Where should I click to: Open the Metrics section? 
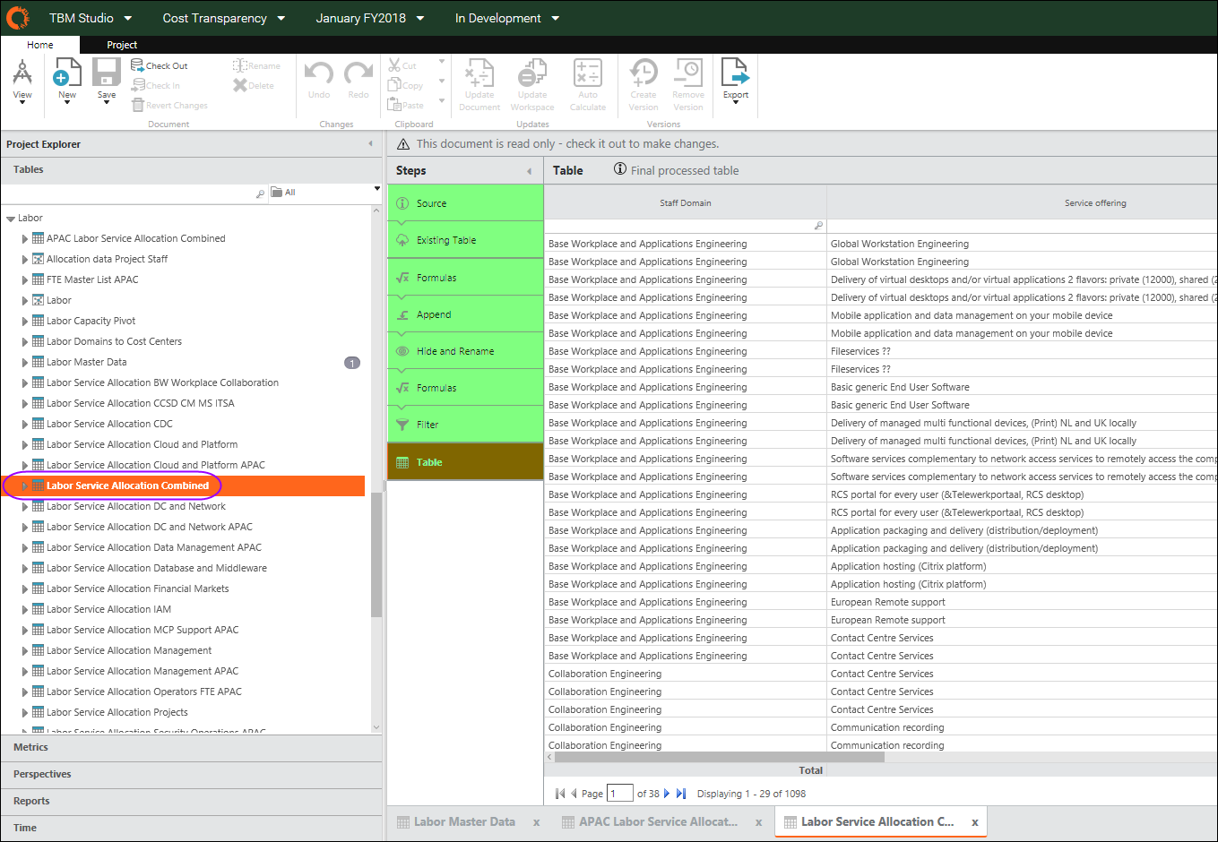191,747
